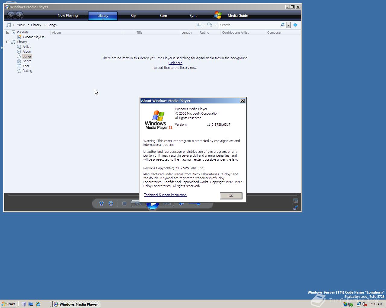The width and height of the screenshot is (386, 308).
Task: Close the About Windows Media Player dialog
Action: click(242, 101)
